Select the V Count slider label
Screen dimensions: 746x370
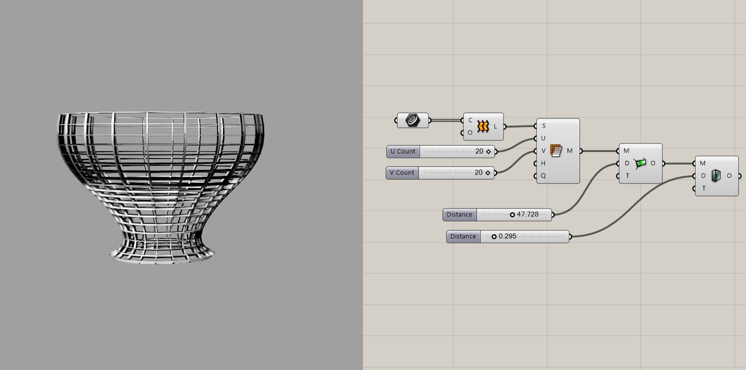402,173
